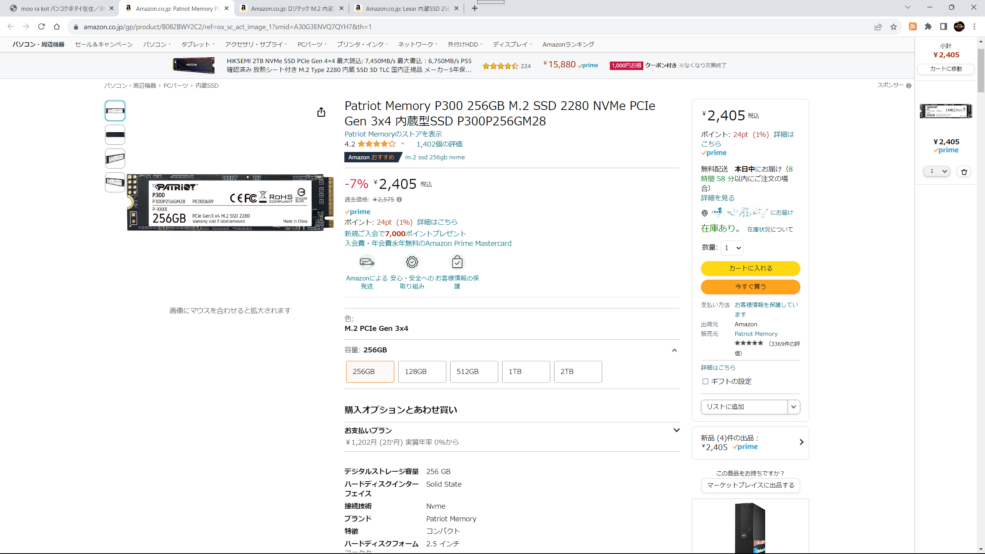Image resolution: width=985 pixels, height=554 pixels.
Task: Reload the page with the browser refresh icon
Action: (x=42, y=27)
